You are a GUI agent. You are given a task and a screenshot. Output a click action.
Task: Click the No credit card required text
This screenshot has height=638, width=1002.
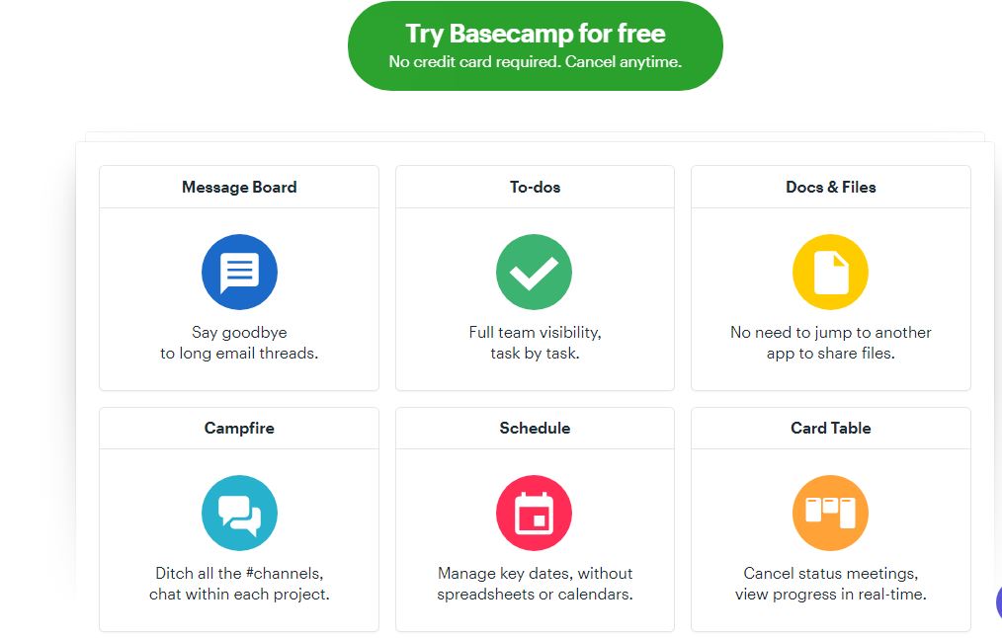[x=535, y=61]
